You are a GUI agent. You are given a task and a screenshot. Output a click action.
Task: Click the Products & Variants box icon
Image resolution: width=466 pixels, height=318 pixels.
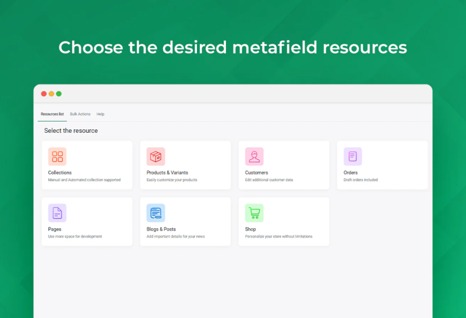156,156
